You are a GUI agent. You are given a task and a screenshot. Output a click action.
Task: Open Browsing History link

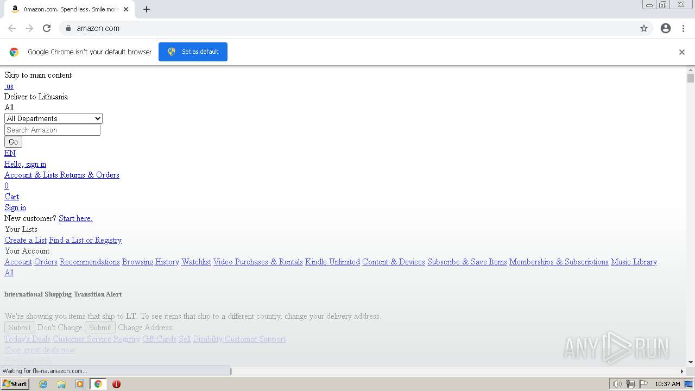coord(150,262)
